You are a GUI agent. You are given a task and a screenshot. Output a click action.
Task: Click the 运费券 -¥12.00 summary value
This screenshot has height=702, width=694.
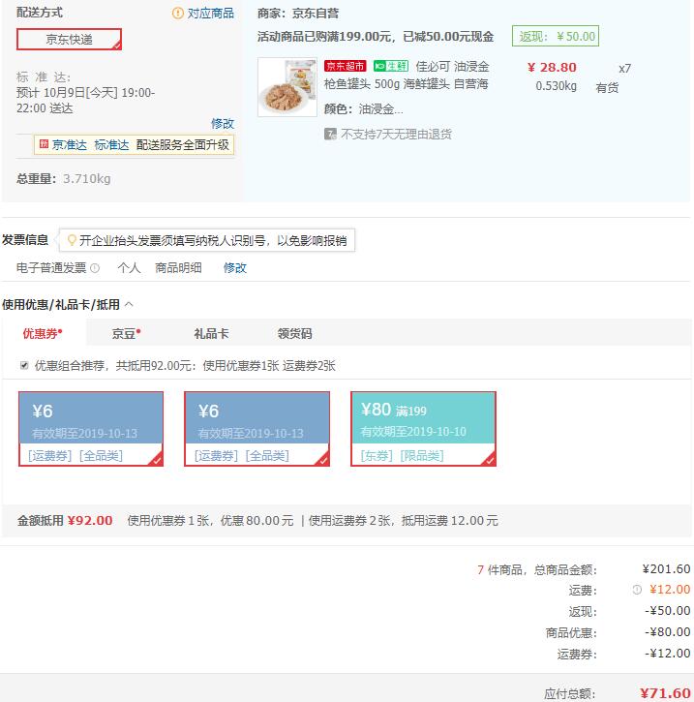668,654
